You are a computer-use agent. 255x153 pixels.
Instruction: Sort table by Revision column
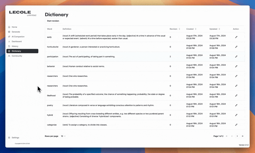point(175,29)
